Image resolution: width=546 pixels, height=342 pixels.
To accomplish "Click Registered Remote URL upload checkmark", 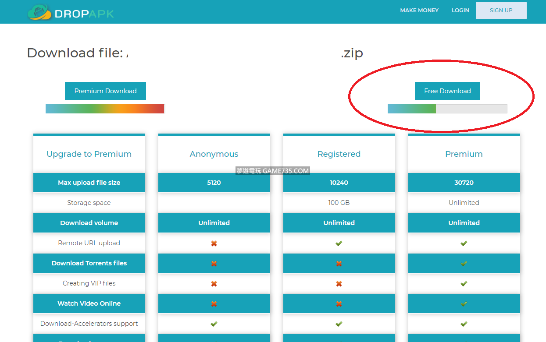I will pyautogui.click(x=339, y=243).
